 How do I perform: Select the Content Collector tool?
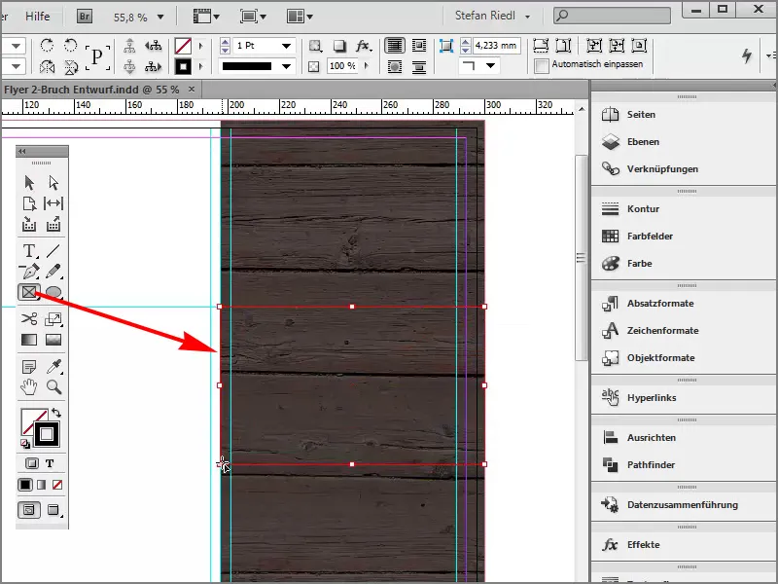click(x=29, y=225)
